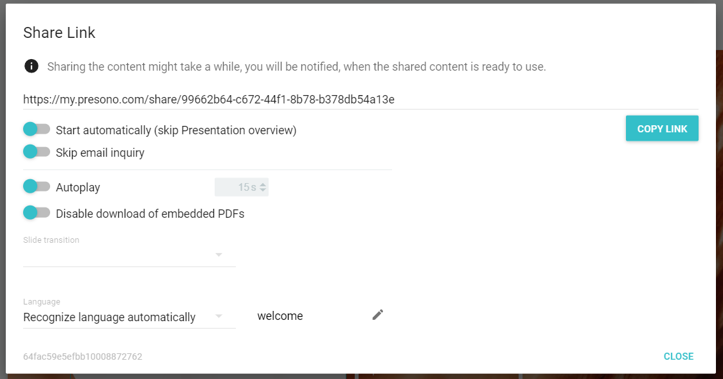The width and height of the screenshot is (723, 379).
Task: Decrease autoplay seconds with down arrow
Action: coord(263,189)
